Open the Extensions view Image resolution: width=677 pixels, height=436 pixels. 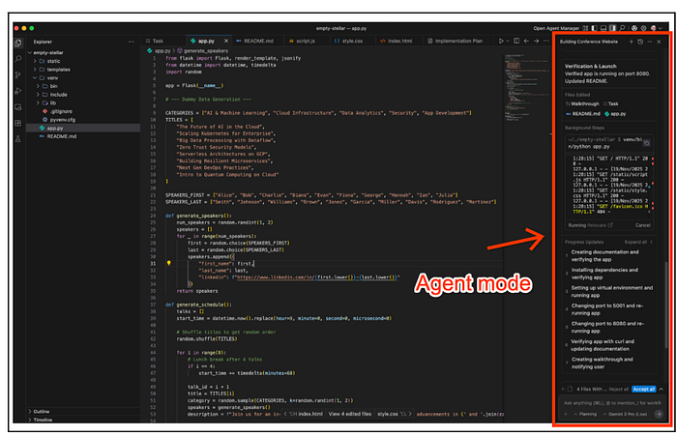(18, 123)
